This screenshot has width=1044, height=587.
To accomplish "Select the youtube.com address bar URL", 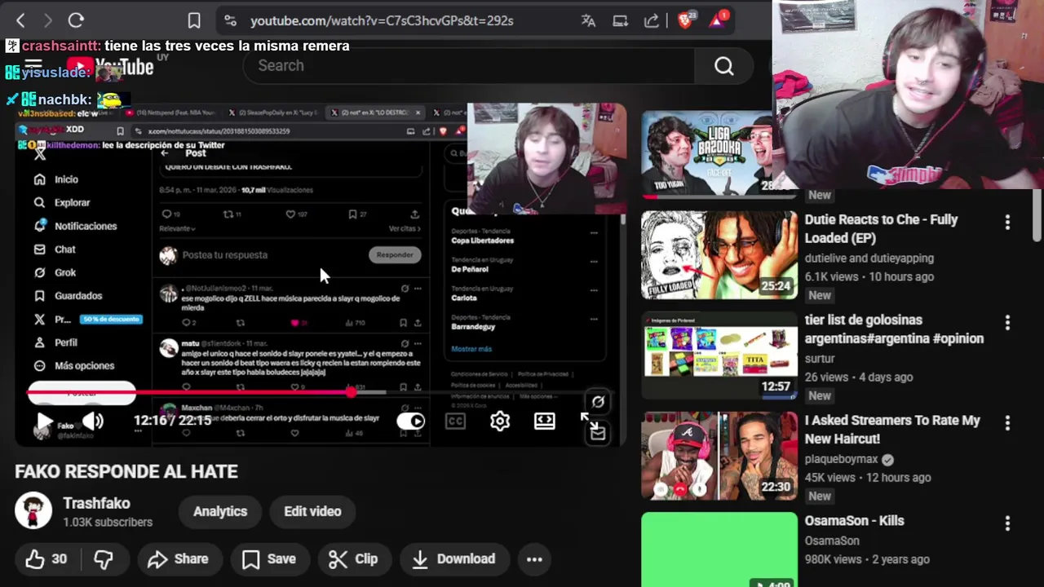I will (x=382, y=20).
